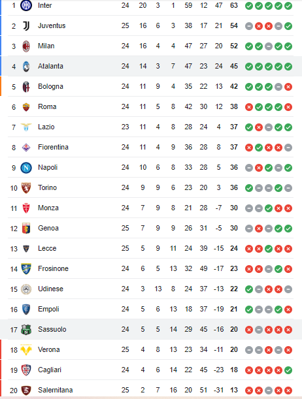The image size is (302, 399).
Task: Click the Milan club crest
Action: coord(26,46)
